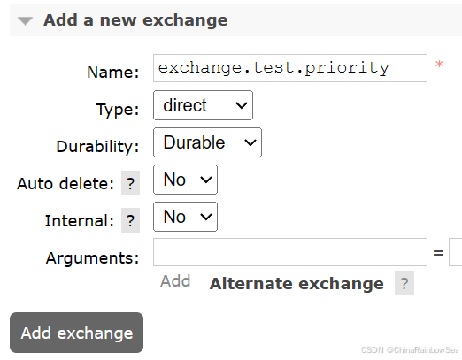Click the Durability: label text
This screenshot has height=360, width=462.
(x=97, y=147)
